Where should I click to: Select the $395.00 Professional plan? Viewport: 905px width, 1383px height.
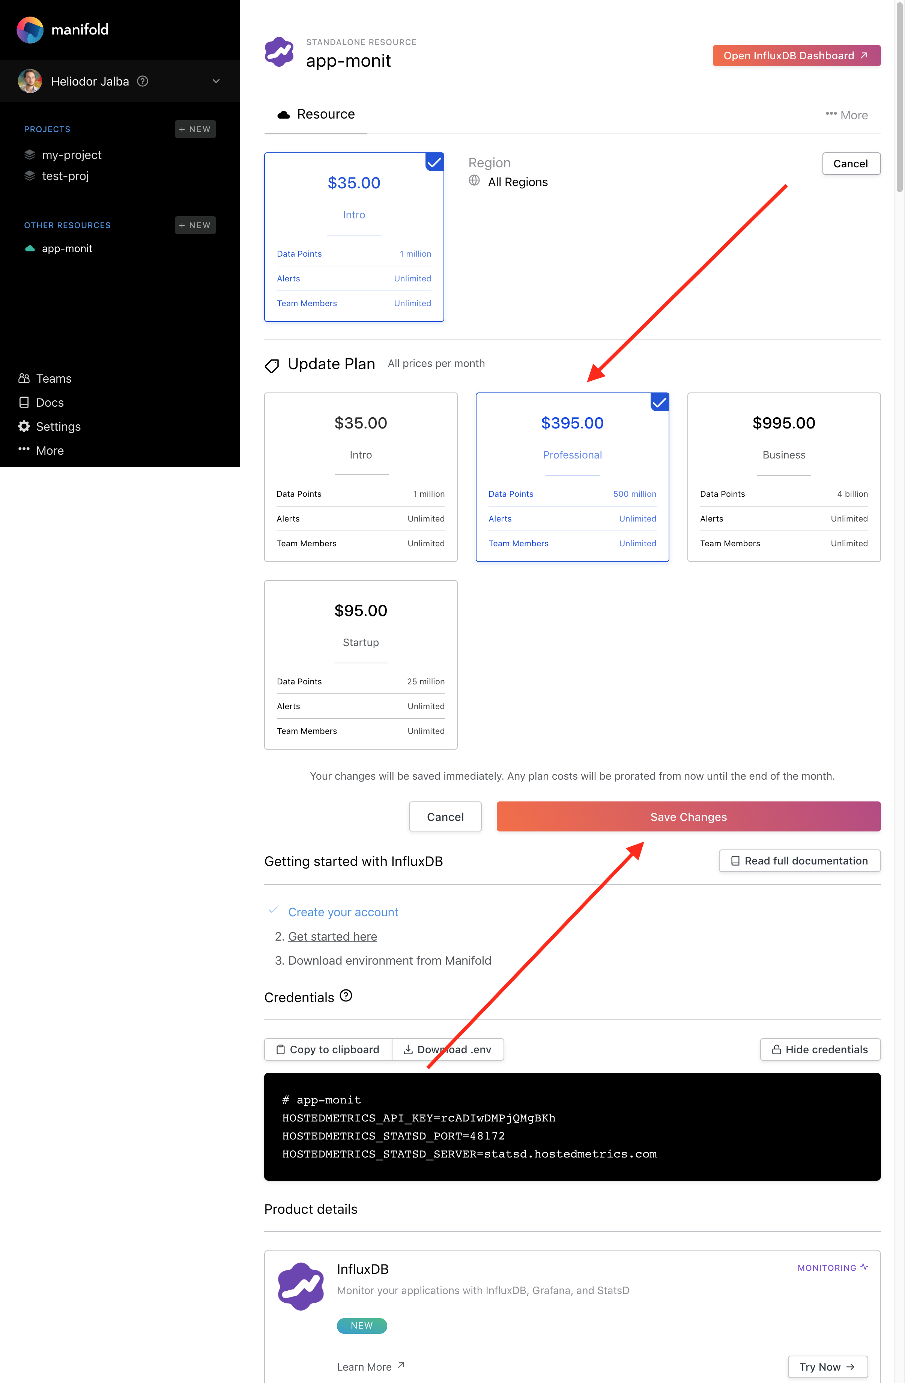coord(572,477)
